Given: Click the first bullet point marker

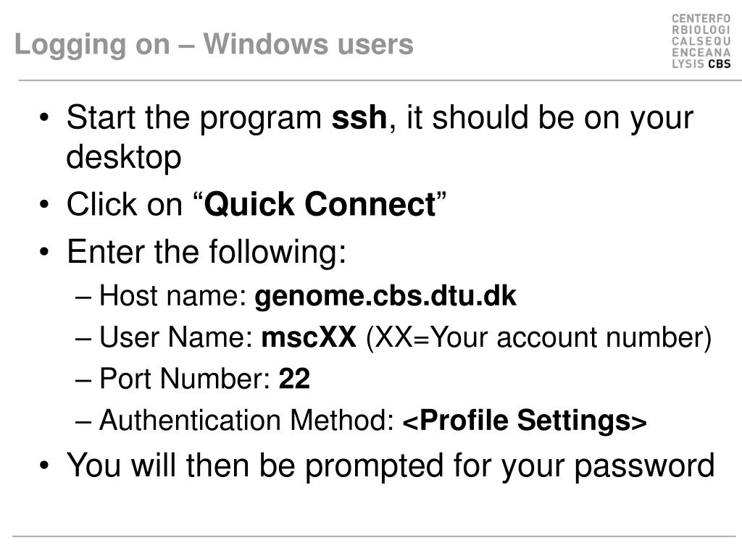Looking at the screenshot, I should pyautogui.click(x=44, y=117).
